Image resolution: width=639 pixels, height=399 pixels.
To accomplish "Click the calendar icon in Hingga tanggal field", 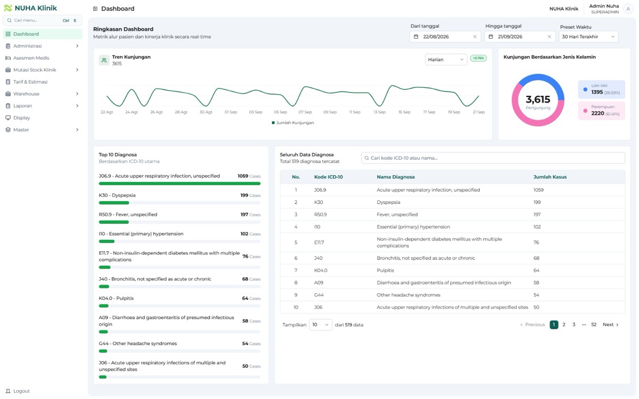I will point(490,37).
